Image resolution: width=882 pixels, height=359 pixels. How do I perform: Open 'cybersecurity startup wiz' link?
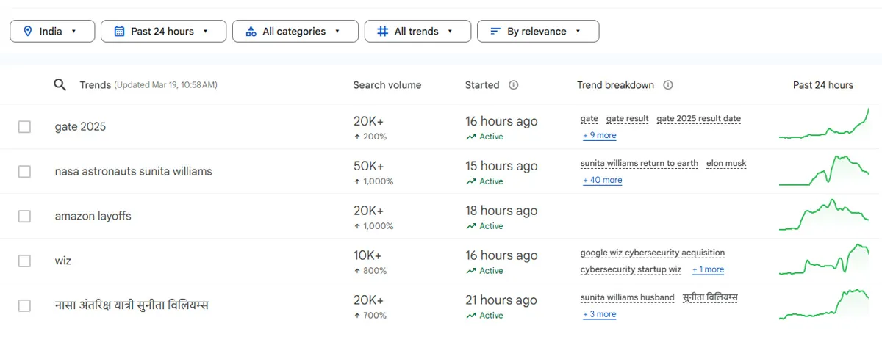(x=631, y=270)
